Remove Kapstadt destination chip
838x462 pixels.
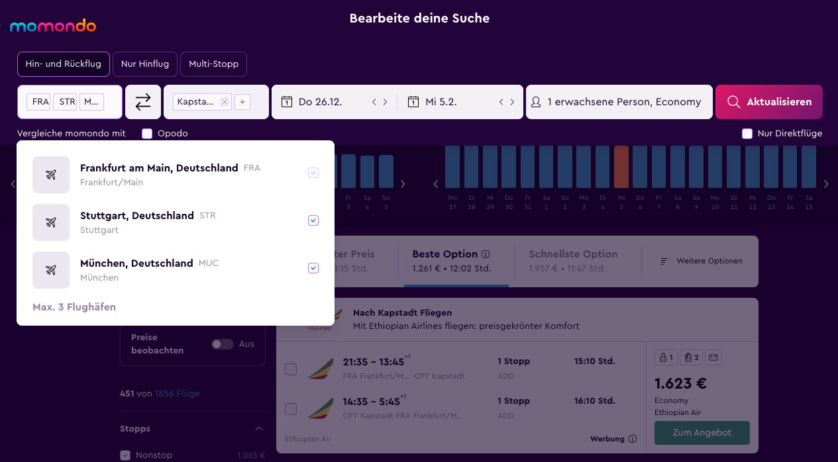point(224,102)
